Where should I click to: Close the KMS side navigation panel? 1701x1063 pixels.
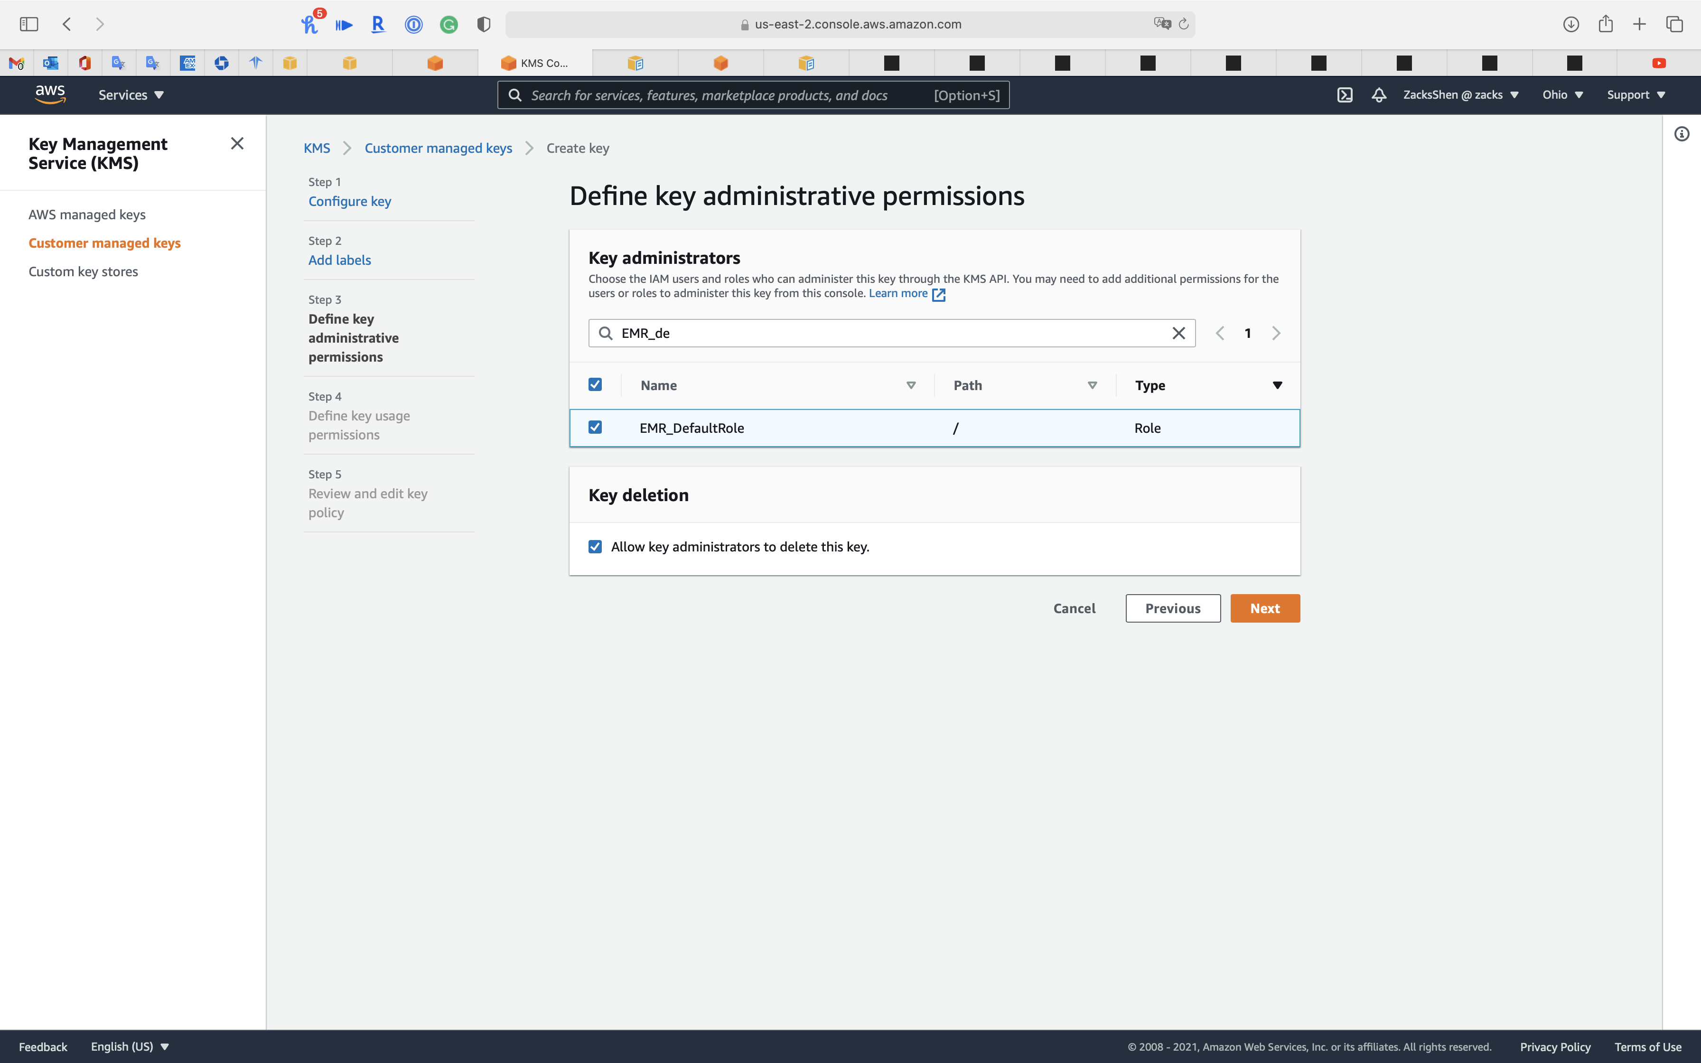tap(237, 143)
